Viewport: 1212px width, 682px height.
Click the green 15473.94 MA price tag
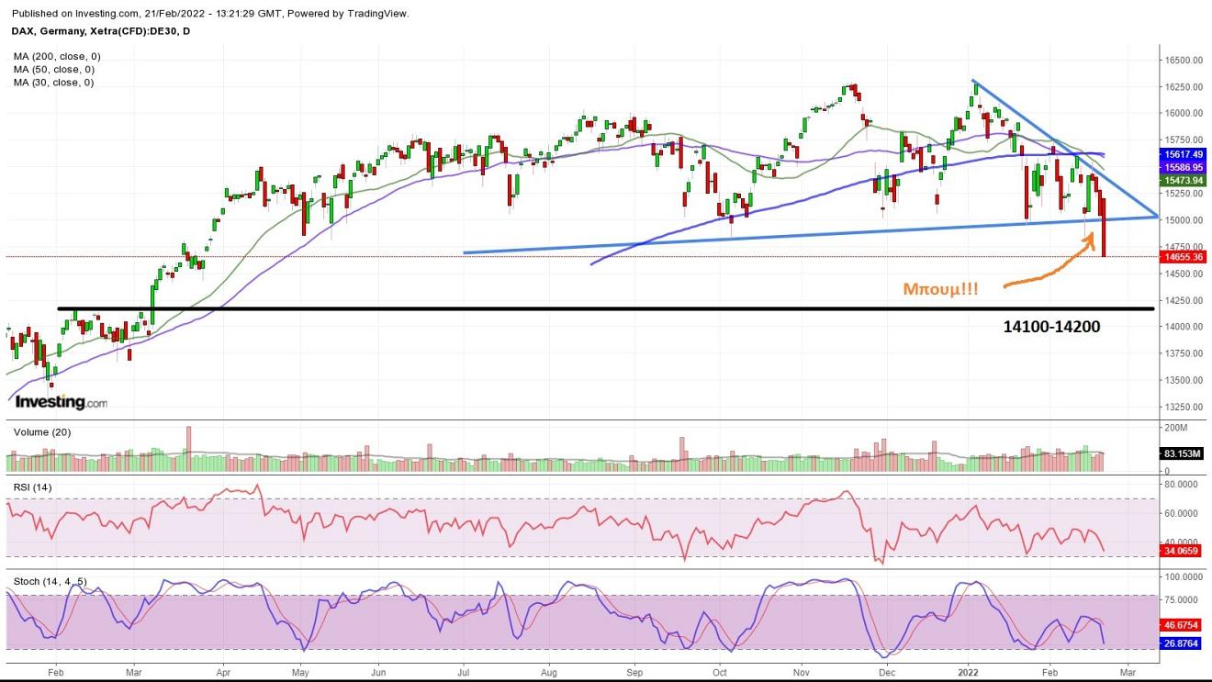pos(1184,182)
